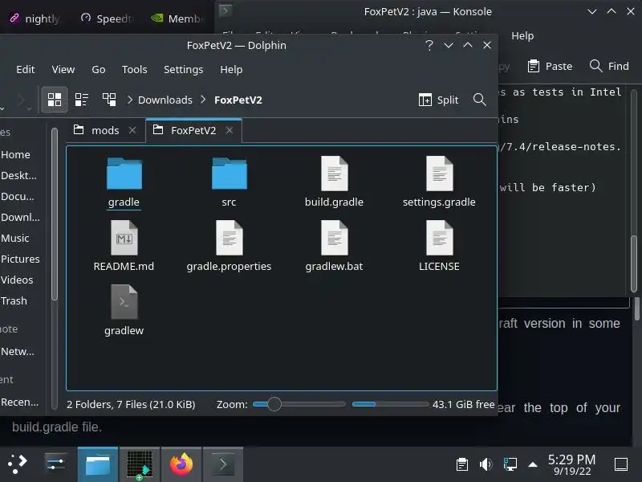Screen dimensions: 642x482
Task: Open the Help menu in Dolphin
Action: click(x=231, y=69)
